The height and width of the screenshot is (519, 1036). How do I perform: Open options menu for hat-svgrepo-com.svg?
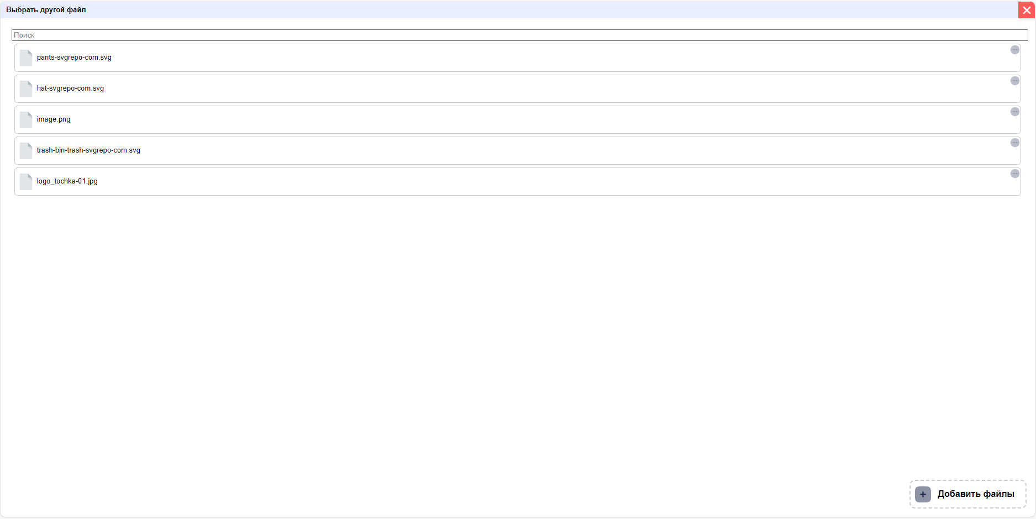point(1015,81)
